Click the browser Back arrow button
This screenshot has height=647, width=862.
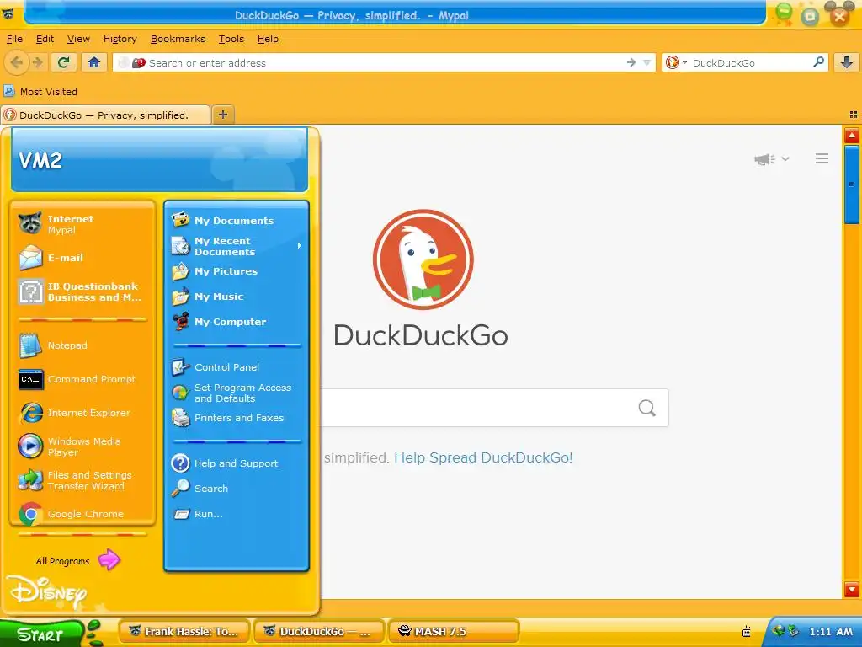pos(17,62)
